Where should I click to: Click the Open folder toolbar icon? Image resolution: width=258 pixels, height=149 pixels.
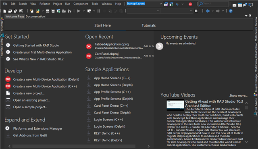(x=37, y=11)
